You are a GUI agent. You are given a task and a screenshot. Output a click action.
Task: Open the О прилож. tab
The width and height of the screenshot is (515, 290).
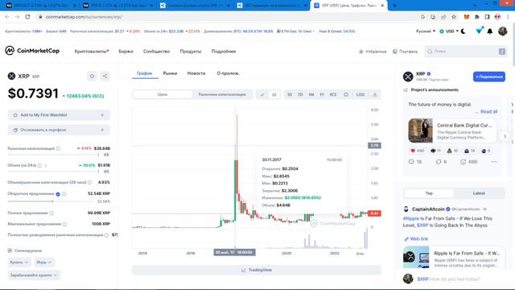[229, 73]
